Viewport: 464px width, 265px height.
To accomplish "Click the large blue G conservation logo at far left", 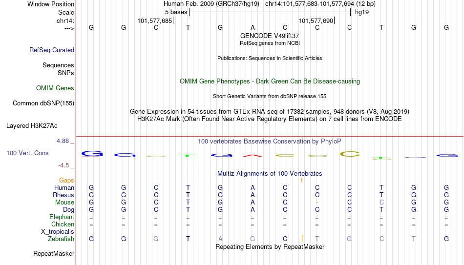I will 92,154.
